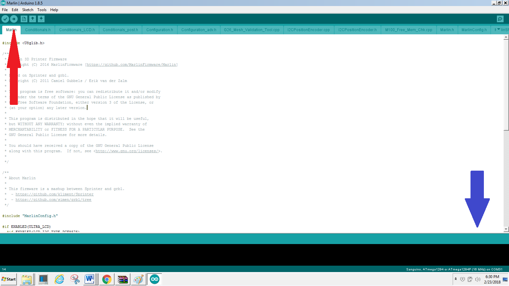Switch to the MarlinConfig.h tab
The image size is (509, 286).
(x=474, y=30)
